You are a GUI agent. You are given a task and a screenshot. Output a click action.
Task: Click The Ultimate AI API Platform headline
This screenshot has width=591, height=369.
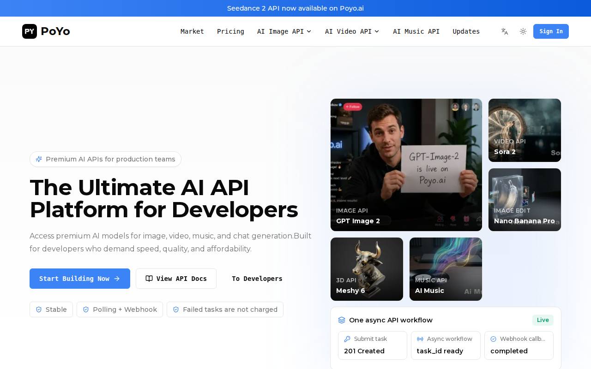click(164, 199)
